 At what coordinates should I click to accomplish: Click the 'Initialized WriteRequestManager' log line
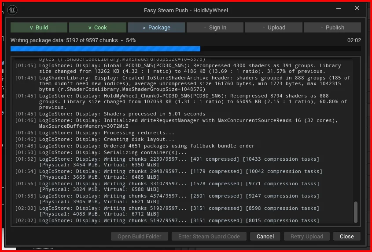click(177, 123)
